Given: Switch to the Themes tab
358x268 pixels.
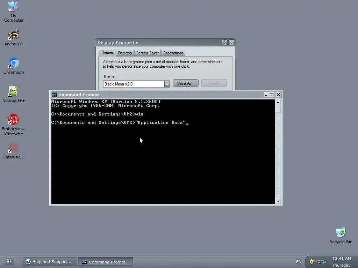Looking at the screenshot, I should click(107, 52).
